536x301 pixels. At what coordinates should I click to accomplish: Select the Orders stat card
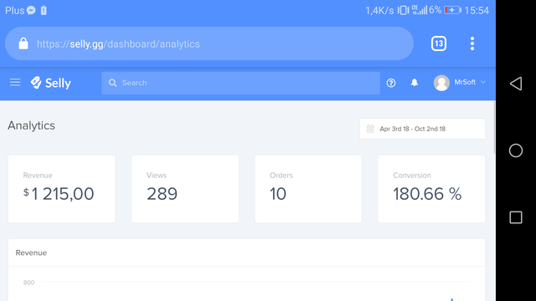[x=308, y=189]
